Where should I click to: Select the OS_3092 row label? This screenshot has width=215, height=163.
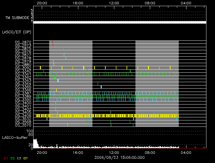[x=23, y=67]
